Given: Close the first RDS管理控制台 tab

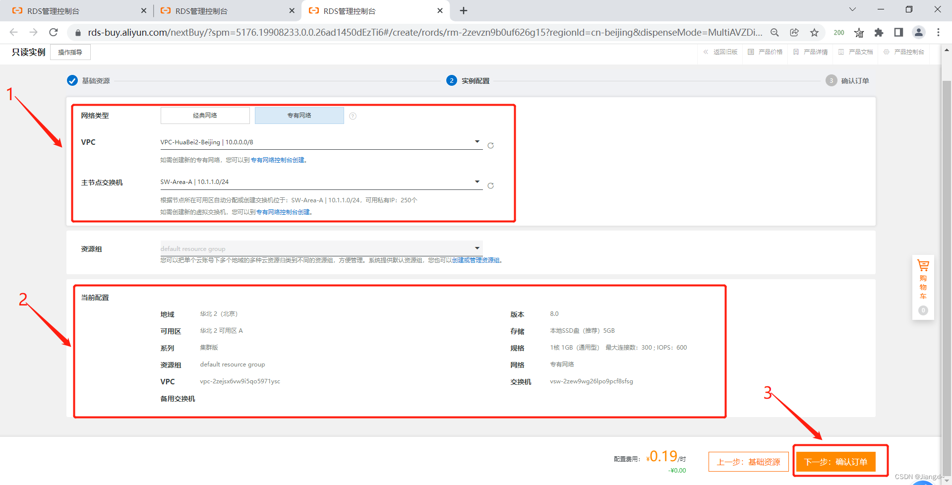Looking at the screenshot, I should coord(143,10).
